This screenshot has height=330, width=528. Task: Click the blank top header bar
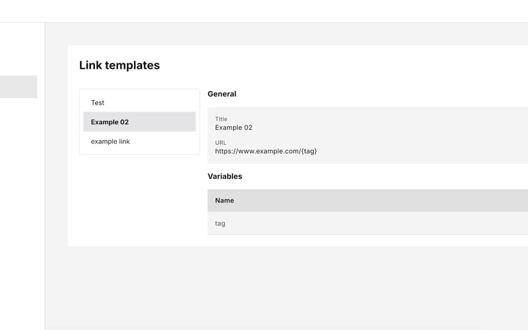point(264,11)
